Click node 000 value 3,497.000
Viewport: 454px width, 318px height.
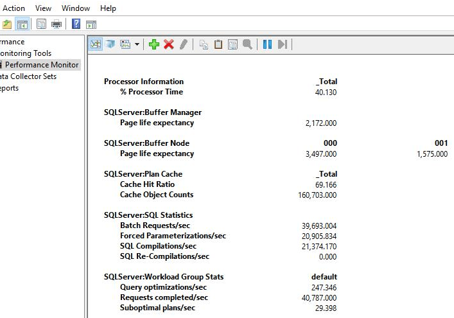[321, 154]
